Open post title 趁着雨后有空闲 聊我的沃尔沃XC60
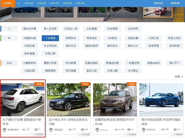 [114, 122]
